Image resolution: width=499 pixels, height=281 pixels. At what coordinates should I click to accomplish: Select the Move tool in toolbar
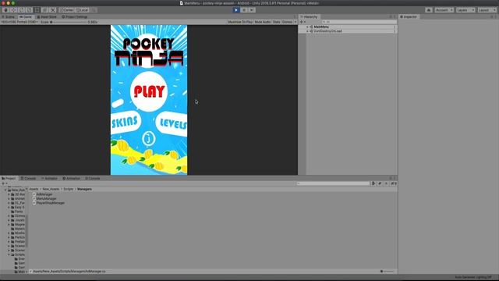pyautogui.click(x=13, y=10)
